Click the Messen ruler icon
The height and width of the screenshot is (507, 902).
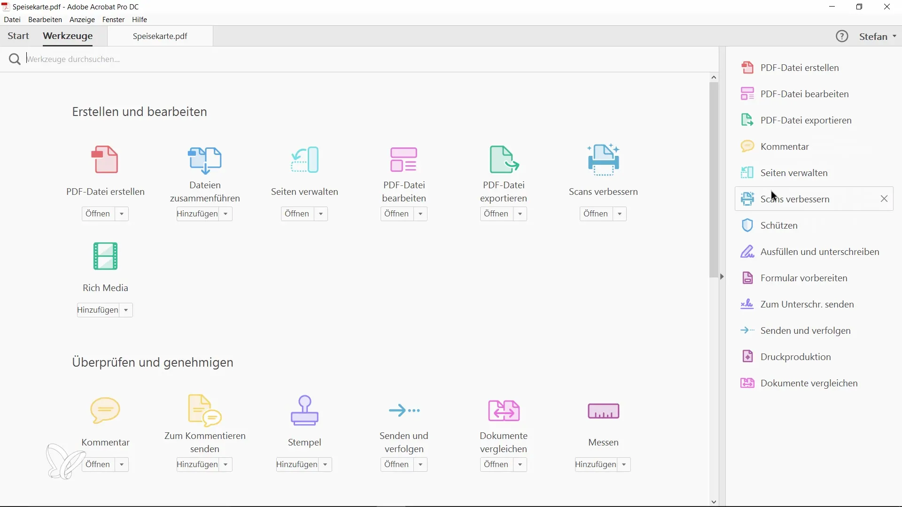[x=603, y=411]
